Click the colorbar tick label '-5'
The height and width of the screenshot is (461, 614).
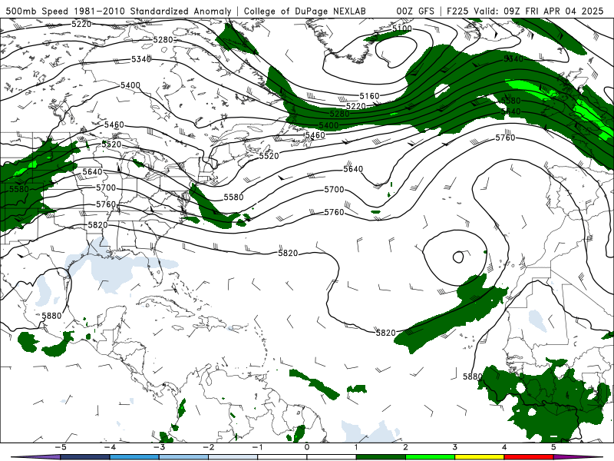point(61,447)
